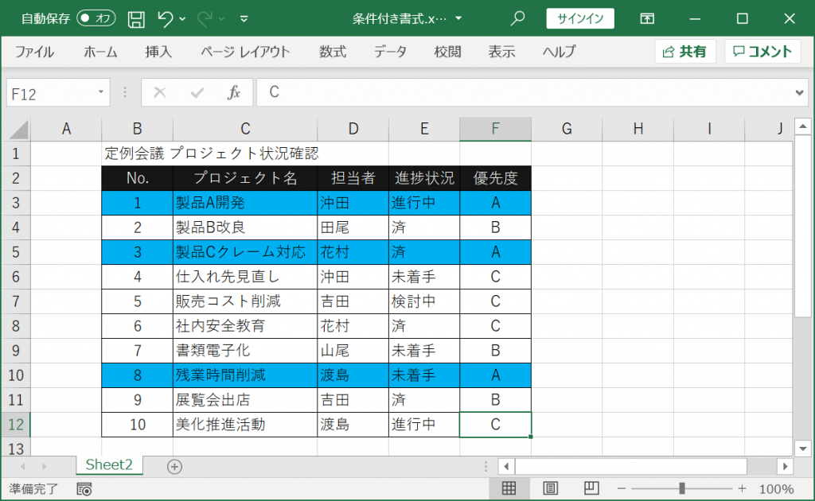Customize the Quick Access Toolbar
The width and height of the screenshot is (815, 501).
click(244, 19)
